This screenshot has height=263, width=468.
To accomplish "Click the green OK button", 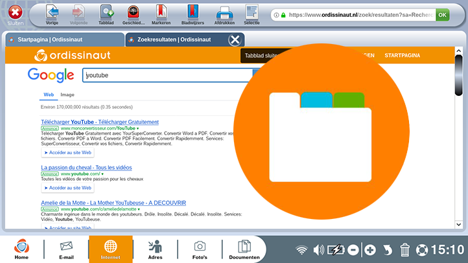I will [442, 15].
